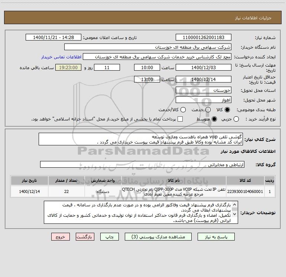Click the پاسخ به نیاز button
This screenshot has height=277, width=286.
(216, 237)
